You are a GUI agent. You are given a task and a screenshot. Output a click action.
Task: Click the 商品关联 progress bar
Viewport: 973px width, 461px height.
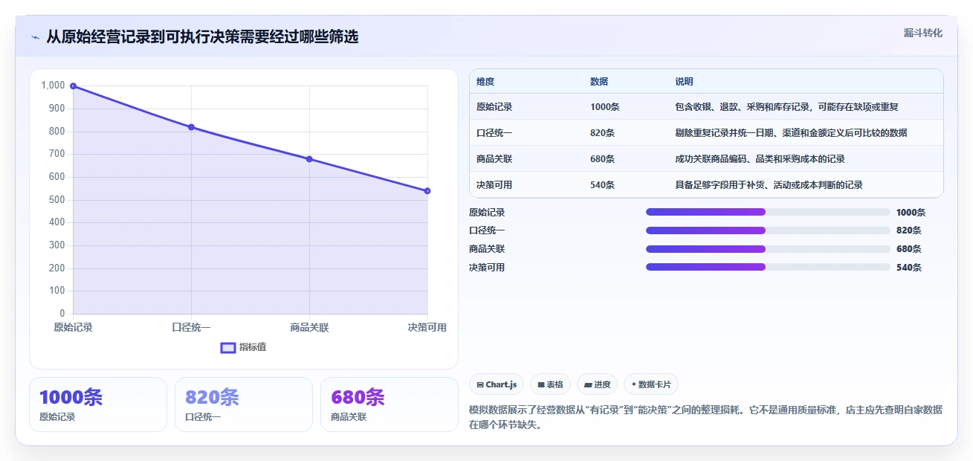[x=768, y=249]
